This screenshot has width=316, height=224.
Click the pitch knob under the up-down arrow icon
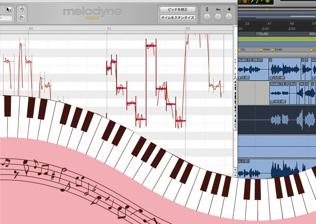click(207, 17)
